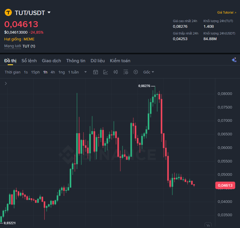Click the 84.88M USDT volume value
Viewport: 240px width, 228px height.
pos(210,39)
